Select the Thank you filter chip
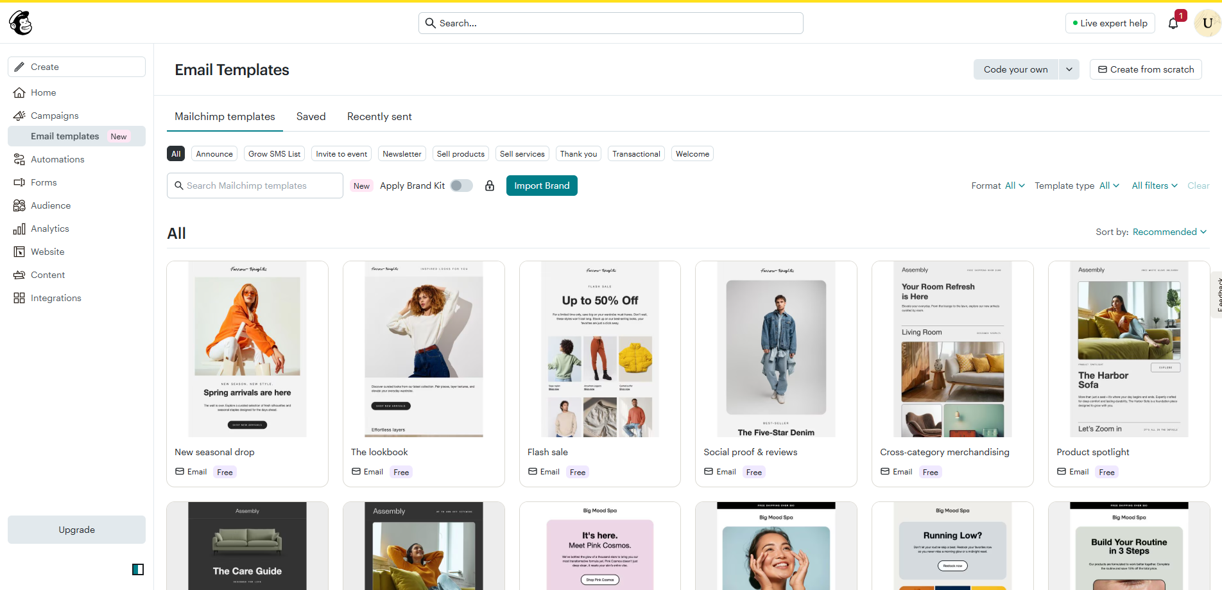 coord(578,154)
